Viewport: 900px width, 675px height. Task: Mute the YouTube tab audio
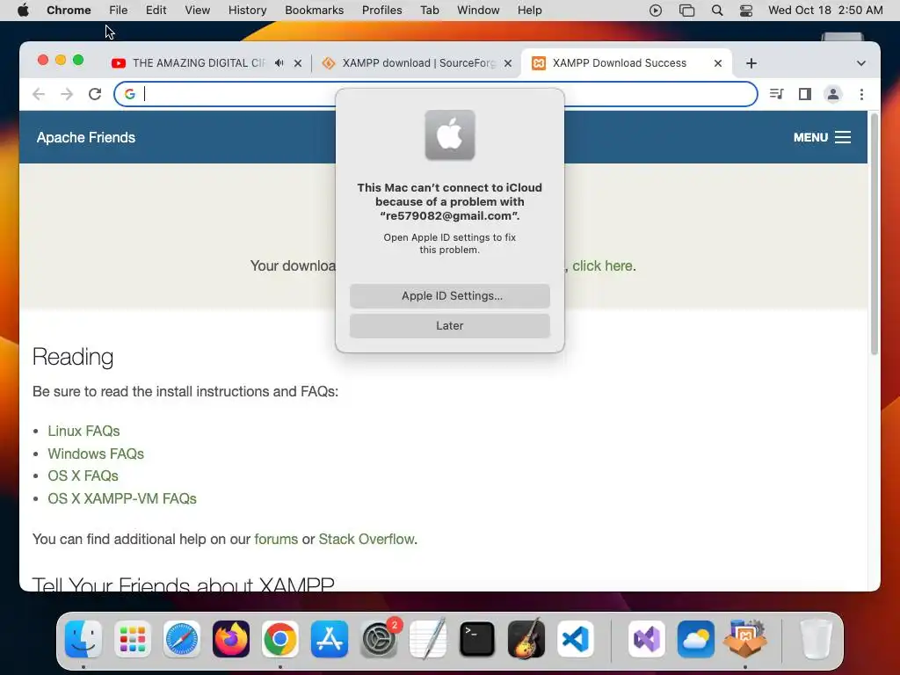coord(279,63)
